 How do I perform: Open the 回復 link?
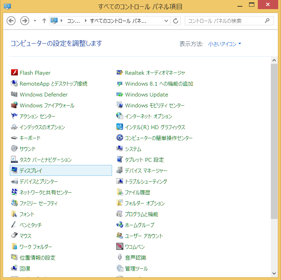click(x=25, y=268)
